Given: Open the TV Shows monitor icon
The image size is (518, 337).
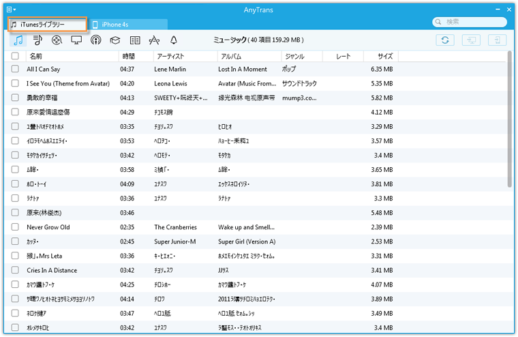Looking at the screenshot, I should click(76, 40).
